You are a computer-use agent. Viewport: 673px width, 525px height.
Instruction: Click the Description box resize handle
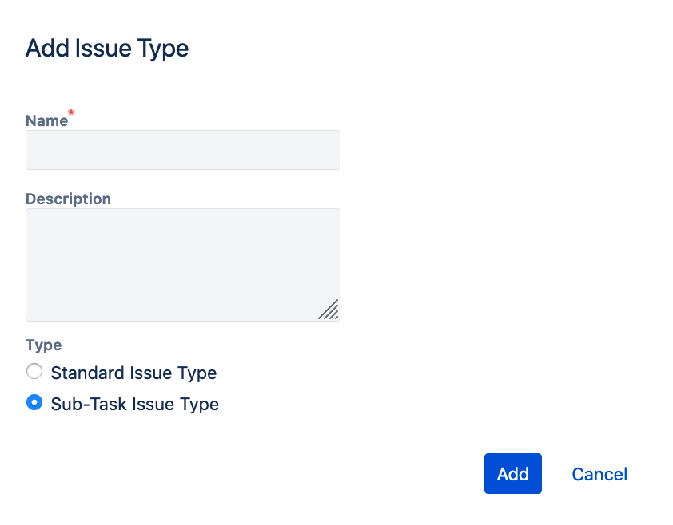[329, 310]
